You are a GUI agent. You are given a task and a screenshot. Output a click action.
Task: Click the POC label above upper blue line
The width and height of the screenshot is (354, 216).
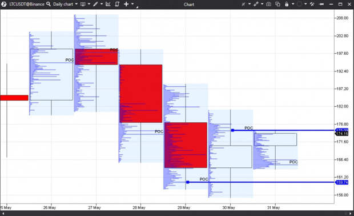(x=249, y=128)
